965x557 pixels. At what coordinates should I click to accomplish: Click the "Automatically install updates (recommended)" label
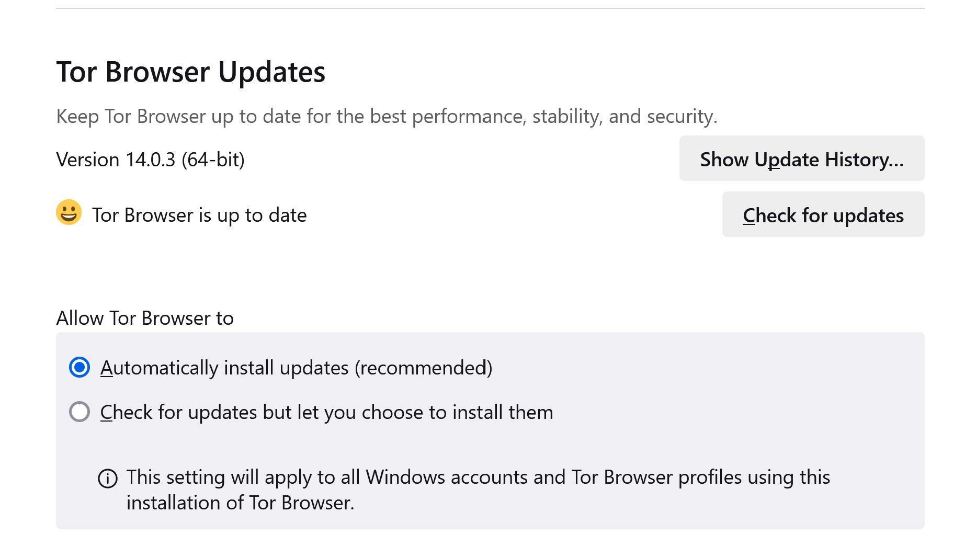coord(296,368)
